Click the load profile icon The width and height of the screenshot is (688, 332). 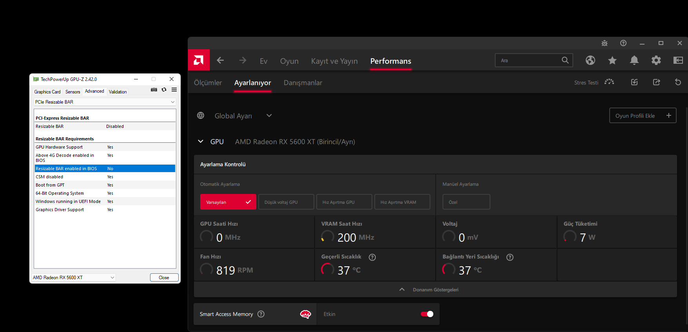pyautogui.click(x=634, y=82)
